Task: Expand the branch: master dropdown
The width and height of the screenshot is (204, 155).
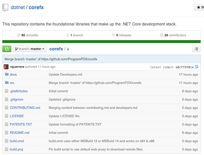Action: 30,49
